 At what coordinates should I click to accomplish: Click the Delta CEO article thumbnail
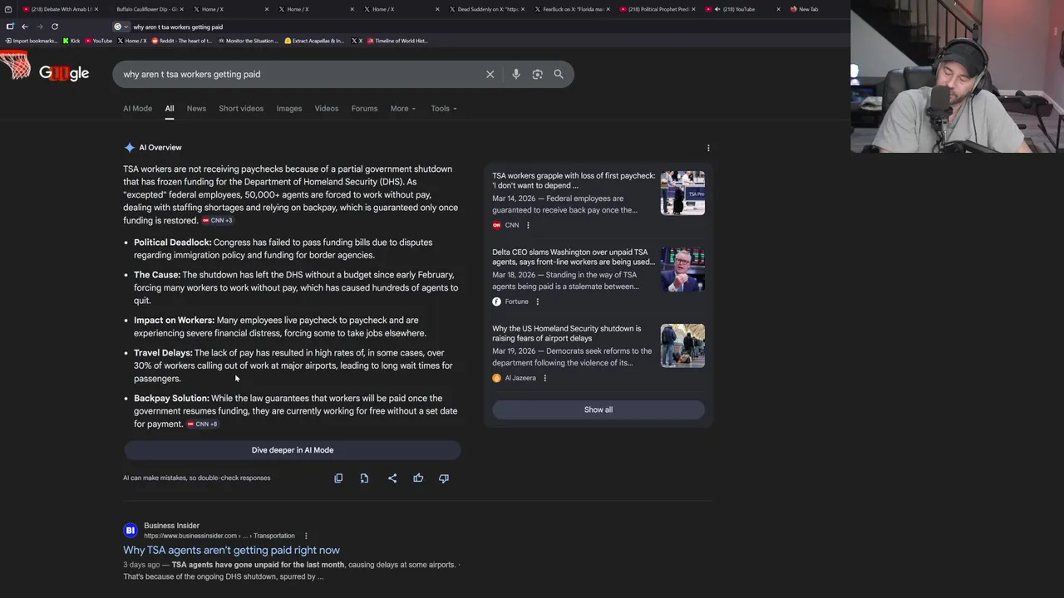coord(682,269)
